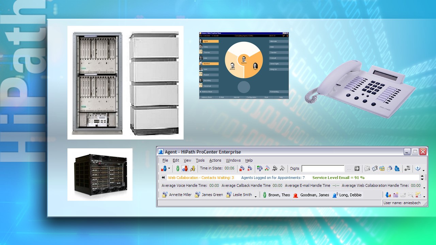Click the blue-green phone icon after the red phones
The image size is (436, 245).
(x=260, y=168)
